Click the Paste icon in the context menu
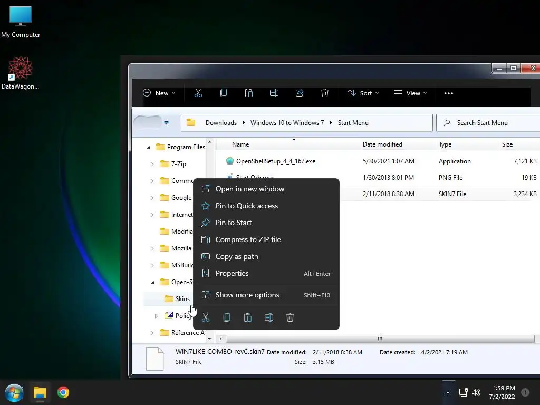Viewport: 540px width, 405px height. click(x=248, y=317)
